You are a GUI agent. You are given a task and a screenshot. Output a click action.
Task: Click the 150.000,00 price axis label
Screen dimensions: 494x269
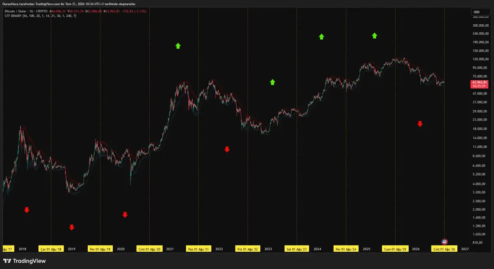[480, 51]
